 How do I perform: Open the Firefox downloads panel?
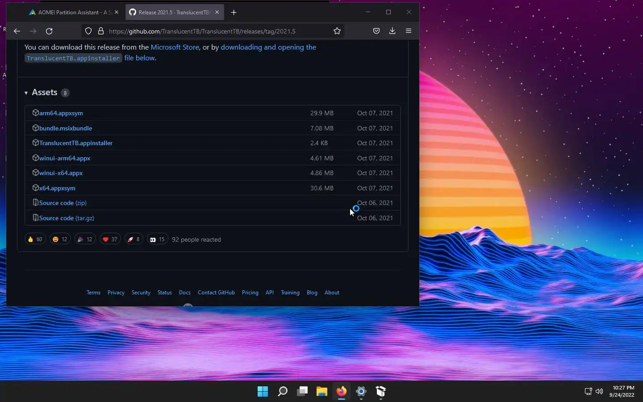392,31
